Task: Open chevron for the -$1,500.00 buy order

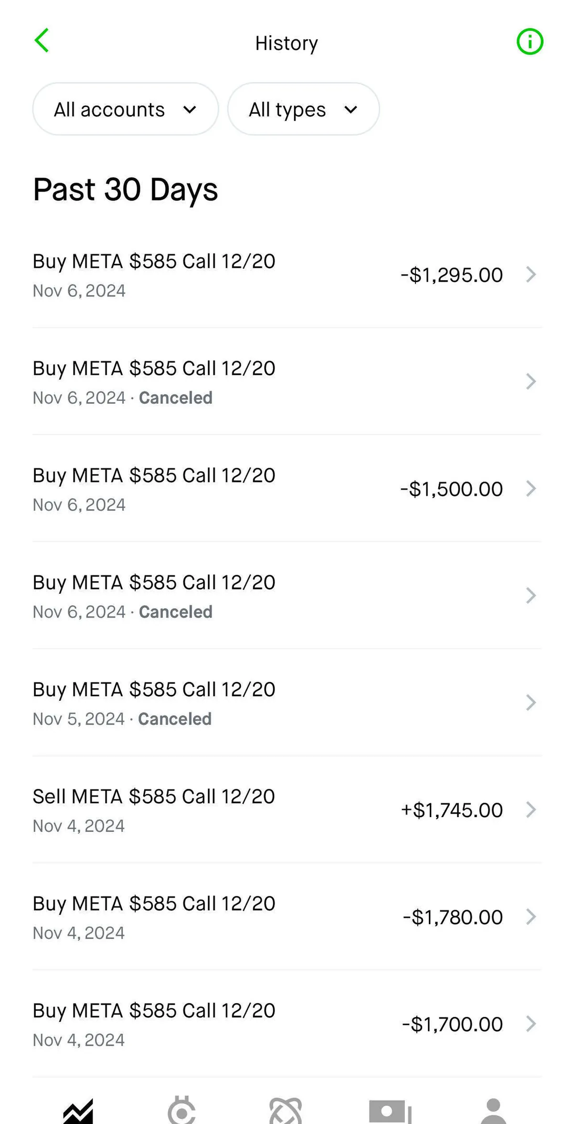Action: 531,488
